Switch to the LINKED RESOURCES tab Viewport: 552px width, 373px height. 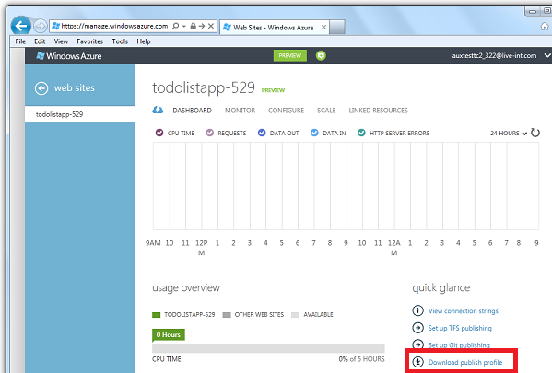[378, 111]
